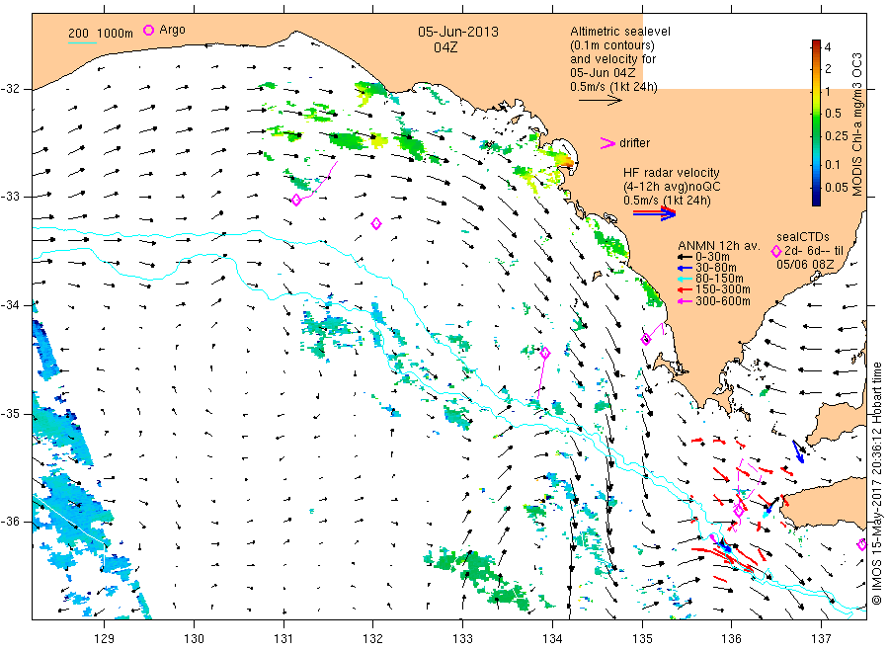The height and width of the screenshot is (652, 889).
Task: Click the black altimetric velocity scale arrow
Action: point(600,101)
